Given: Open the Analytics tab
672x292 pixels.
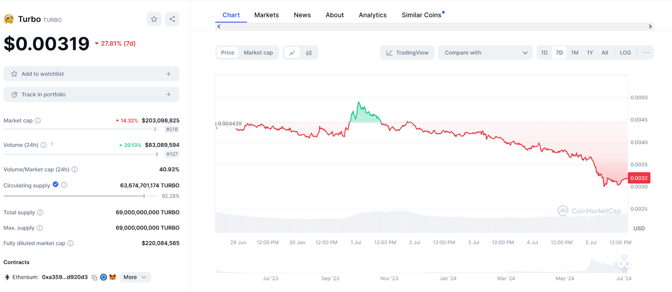Looking at the screenshot, I should pos(373,15).
